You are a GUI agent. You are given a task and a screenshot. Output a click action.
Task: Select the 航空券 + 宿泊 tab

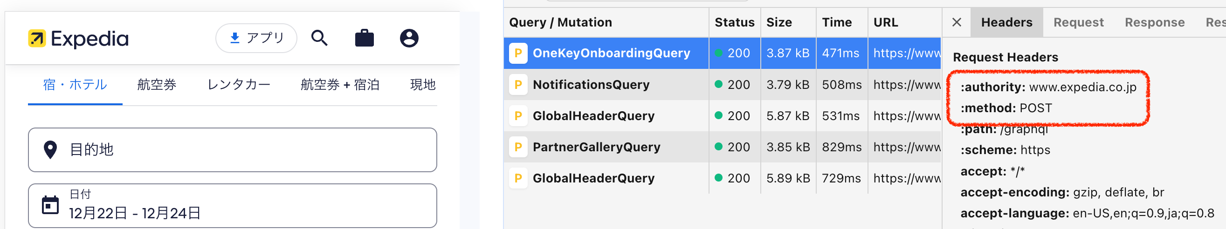[340, 85]
